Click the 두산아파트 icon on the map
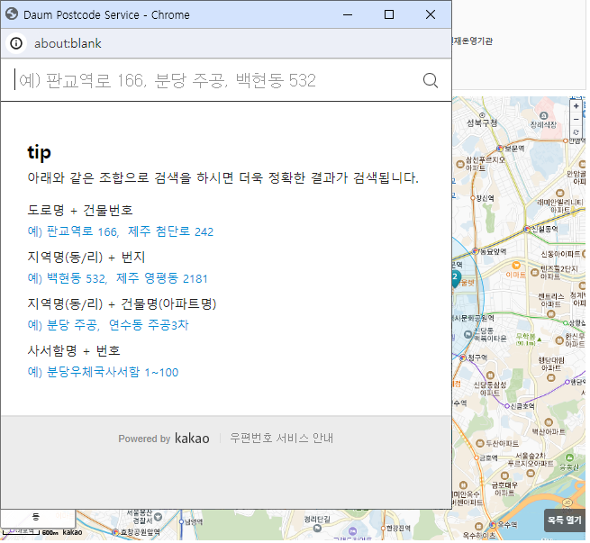590x543 pixels. 480,443
